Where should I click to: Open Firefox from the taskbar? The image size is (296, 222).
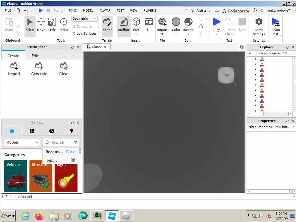(x=39, y=216)
